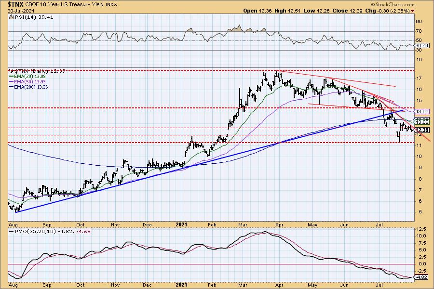
Task: Click the $TNX (Daily) 12.39 legend
Action: [37, 71]
